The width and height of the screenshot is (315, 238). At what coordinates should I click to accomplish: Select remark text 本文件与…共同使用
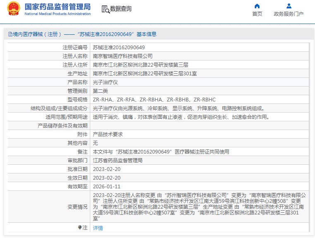tap(161, 151)
